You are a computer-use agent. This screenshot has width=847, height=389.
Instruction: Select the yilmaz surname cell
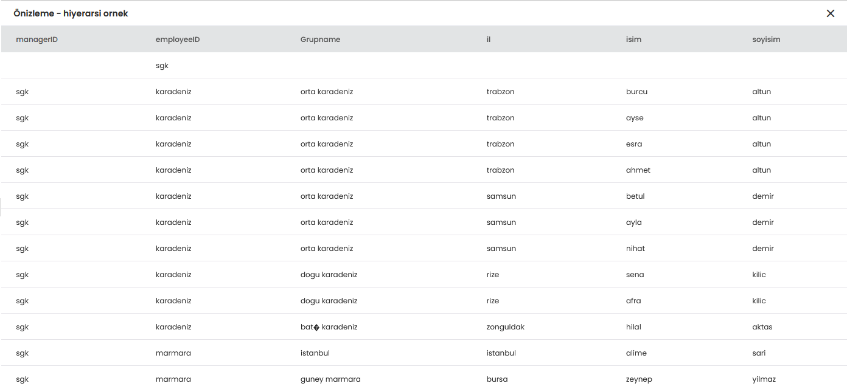(764, 379)
